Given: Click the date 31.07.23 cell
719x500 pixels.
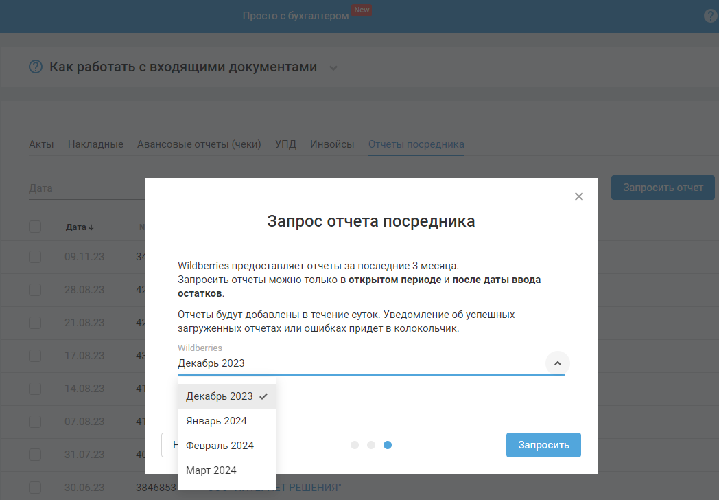Looking at the screenshot, I should click(84, 455).
